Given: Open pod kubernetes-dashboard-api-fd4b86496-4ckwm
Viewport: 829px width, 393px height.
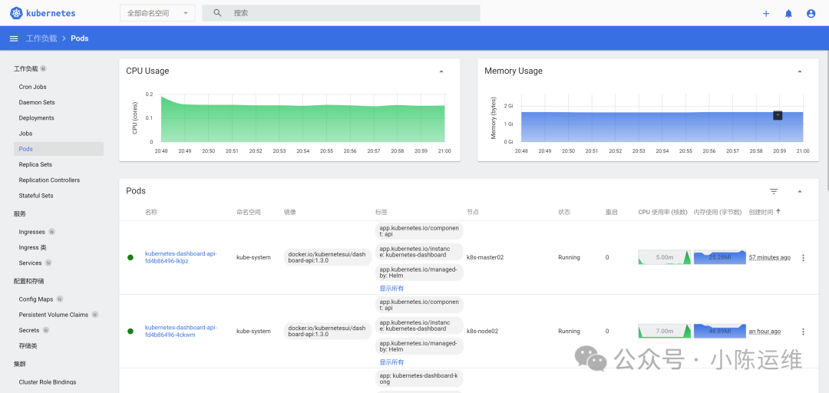Looking at the screenshot, I should (x=181, y=331).
